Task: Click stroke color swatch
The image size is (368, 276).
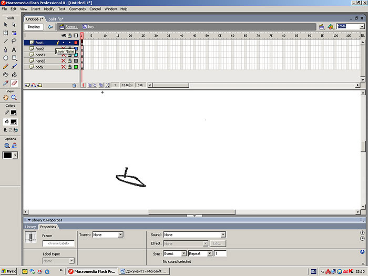Action: (13, 113)
